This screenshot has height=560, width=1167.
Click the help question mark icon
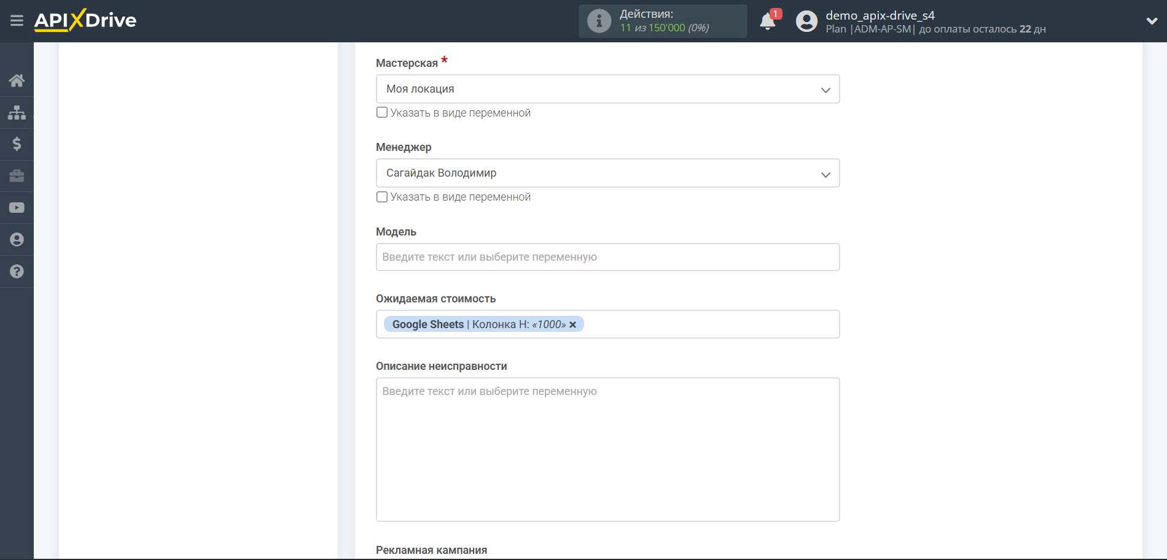[17, 271]
